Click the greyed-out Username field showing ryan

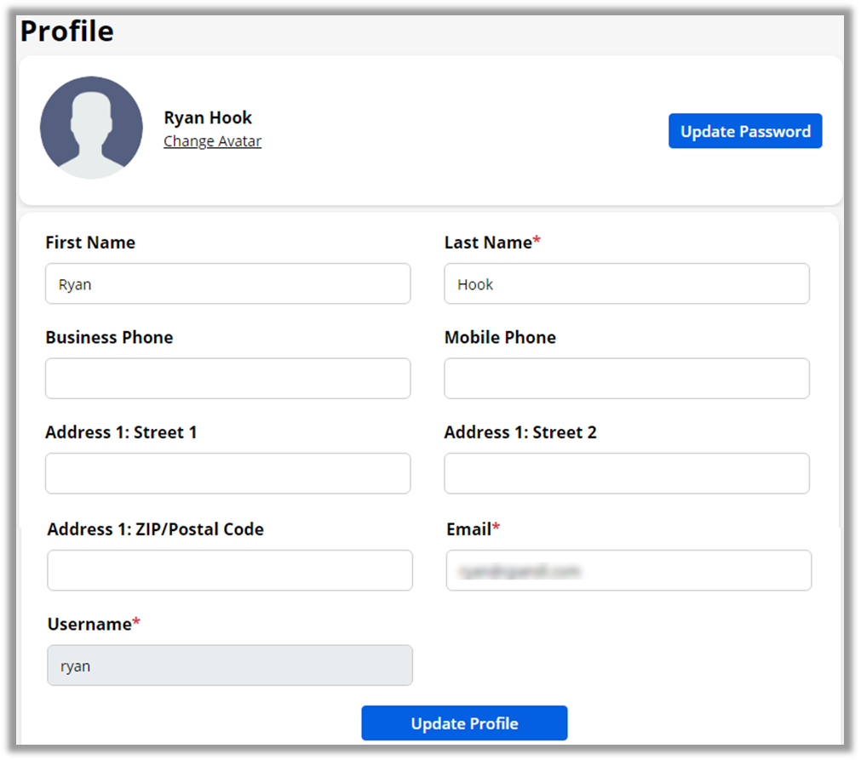(x=230, y=666)
